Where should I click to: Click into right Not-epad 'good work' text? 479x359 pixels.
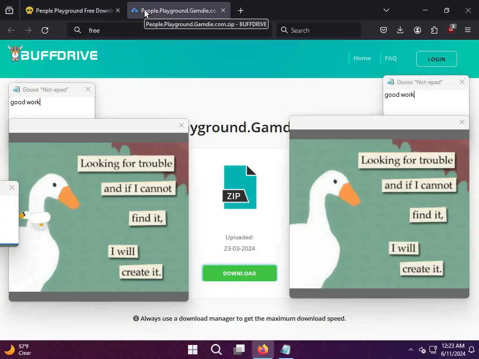point(399,94)
